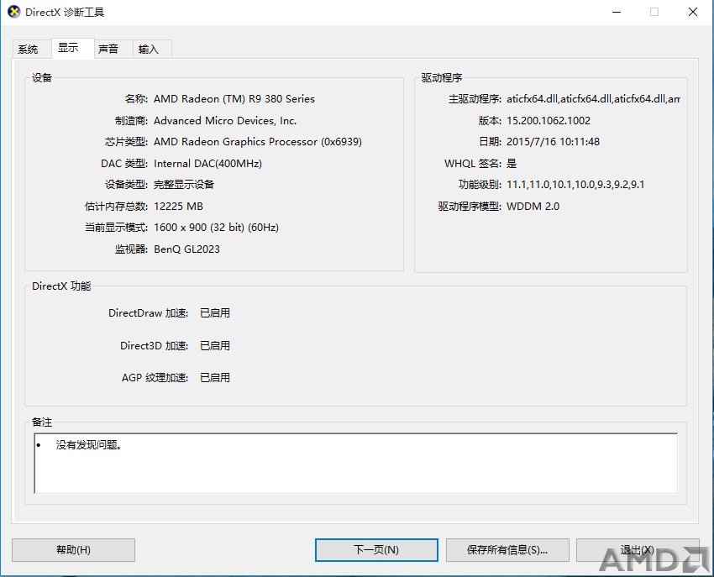Click driver date 2015/7/16 10:11:48
Screen dimensions: 714x577
click(553, 142)
